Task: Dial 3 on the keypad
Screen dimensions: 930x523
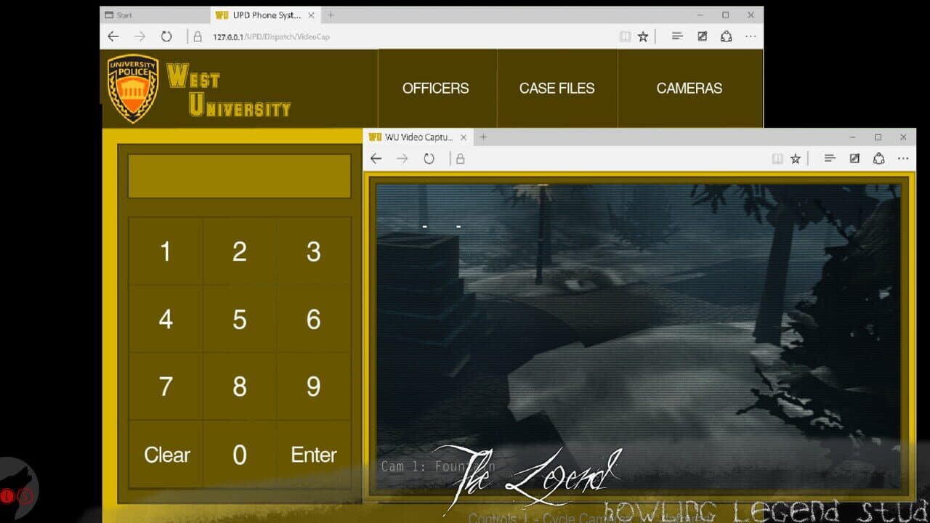Action: click(x=313, y=251)
